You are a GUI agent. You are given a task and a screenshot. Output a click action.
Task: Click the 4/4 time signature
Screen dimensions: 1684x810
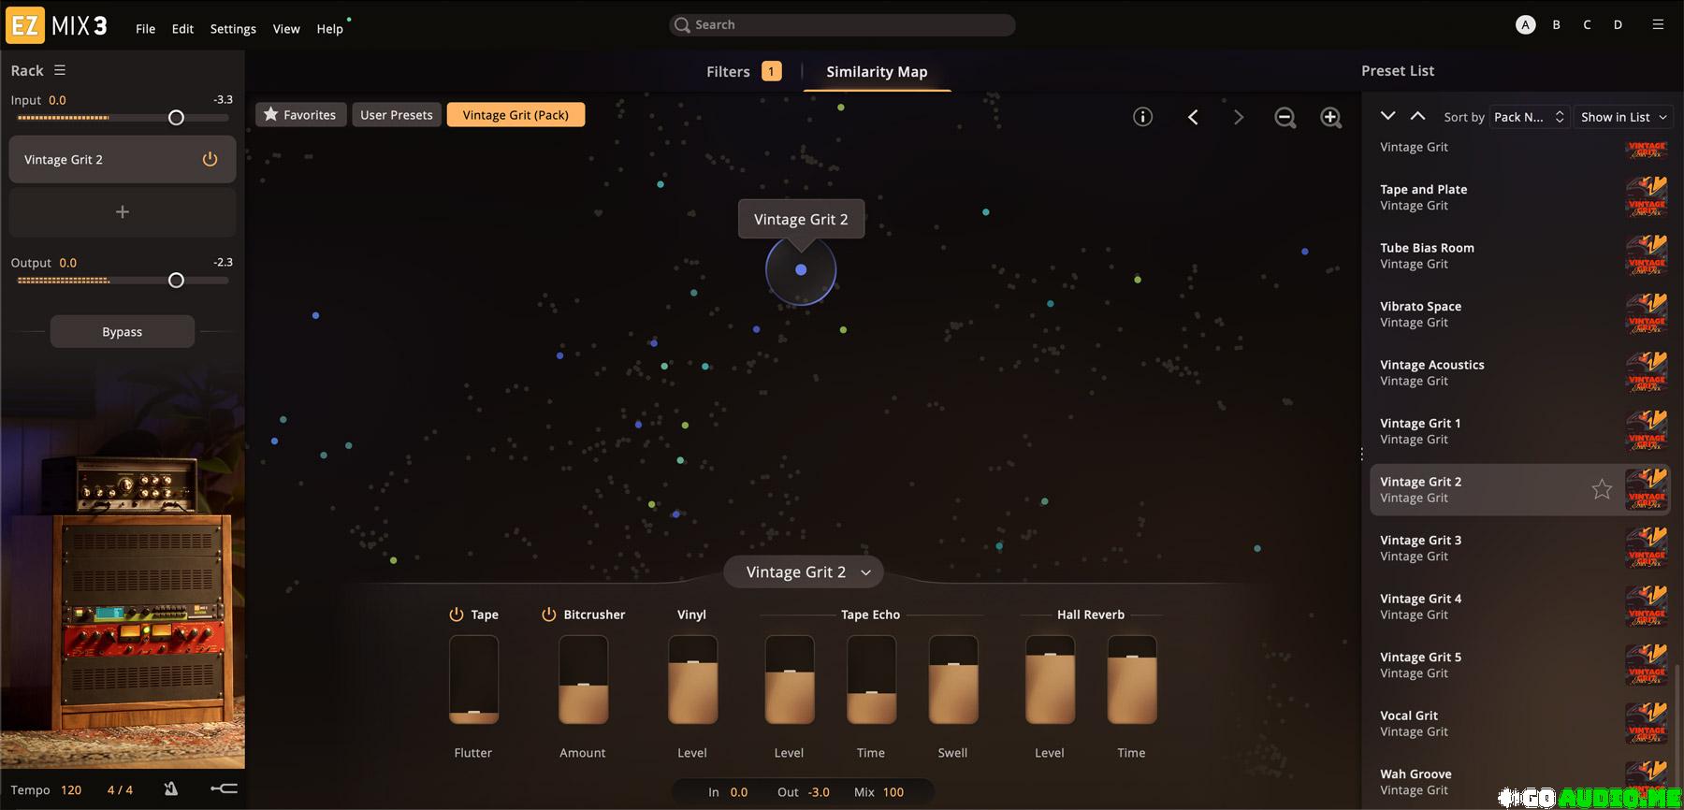click(120, 790)
